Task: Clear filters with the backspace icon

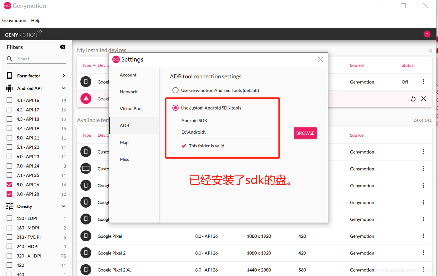Action: (63, 47)
